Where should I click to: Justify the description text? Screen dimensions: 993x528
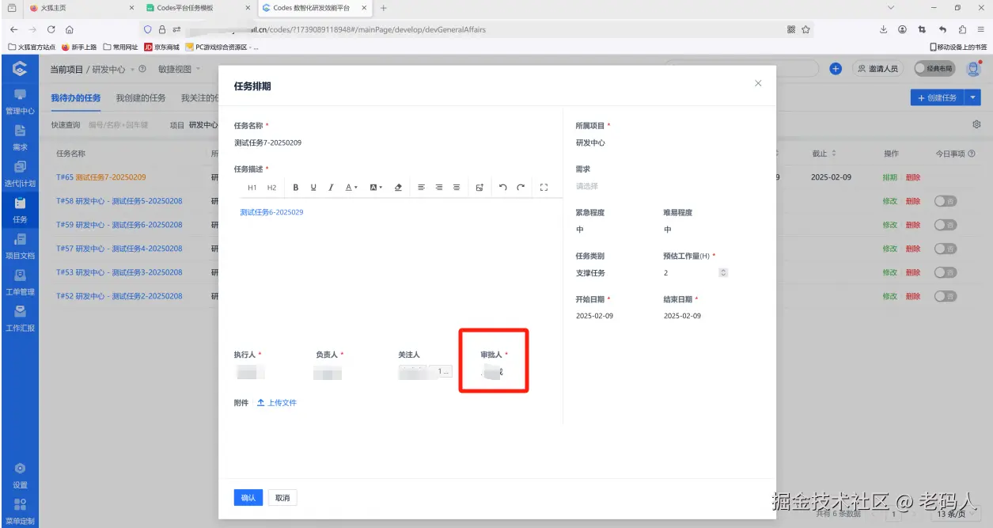[457, 188]
